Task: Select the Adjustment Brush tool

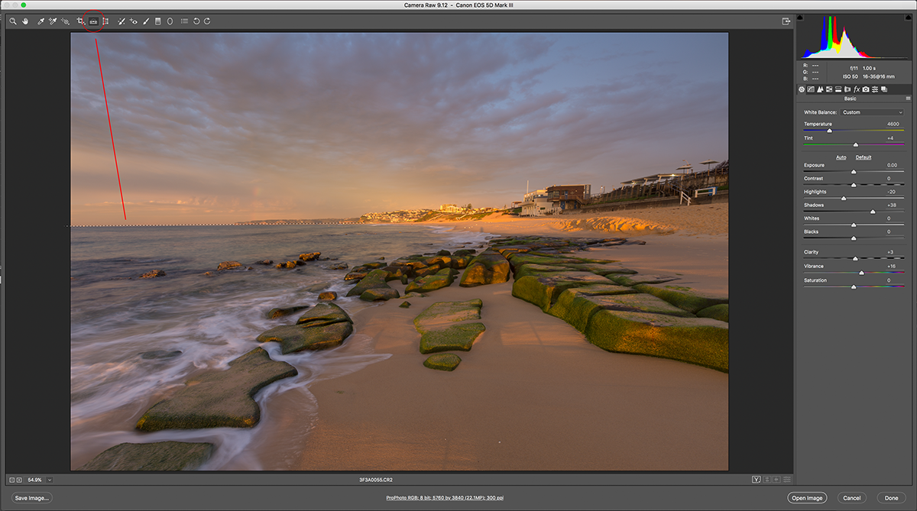Action: 146,21
